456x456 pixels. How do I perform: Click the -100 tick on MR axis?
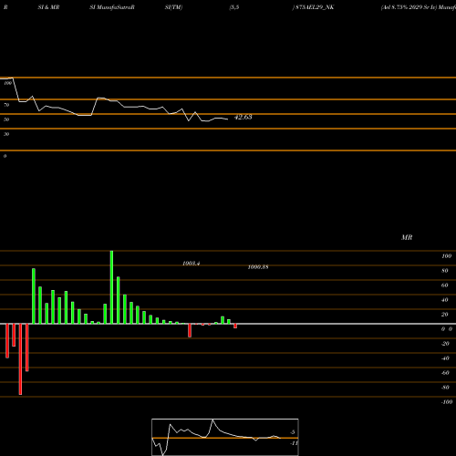click(447, 402)
